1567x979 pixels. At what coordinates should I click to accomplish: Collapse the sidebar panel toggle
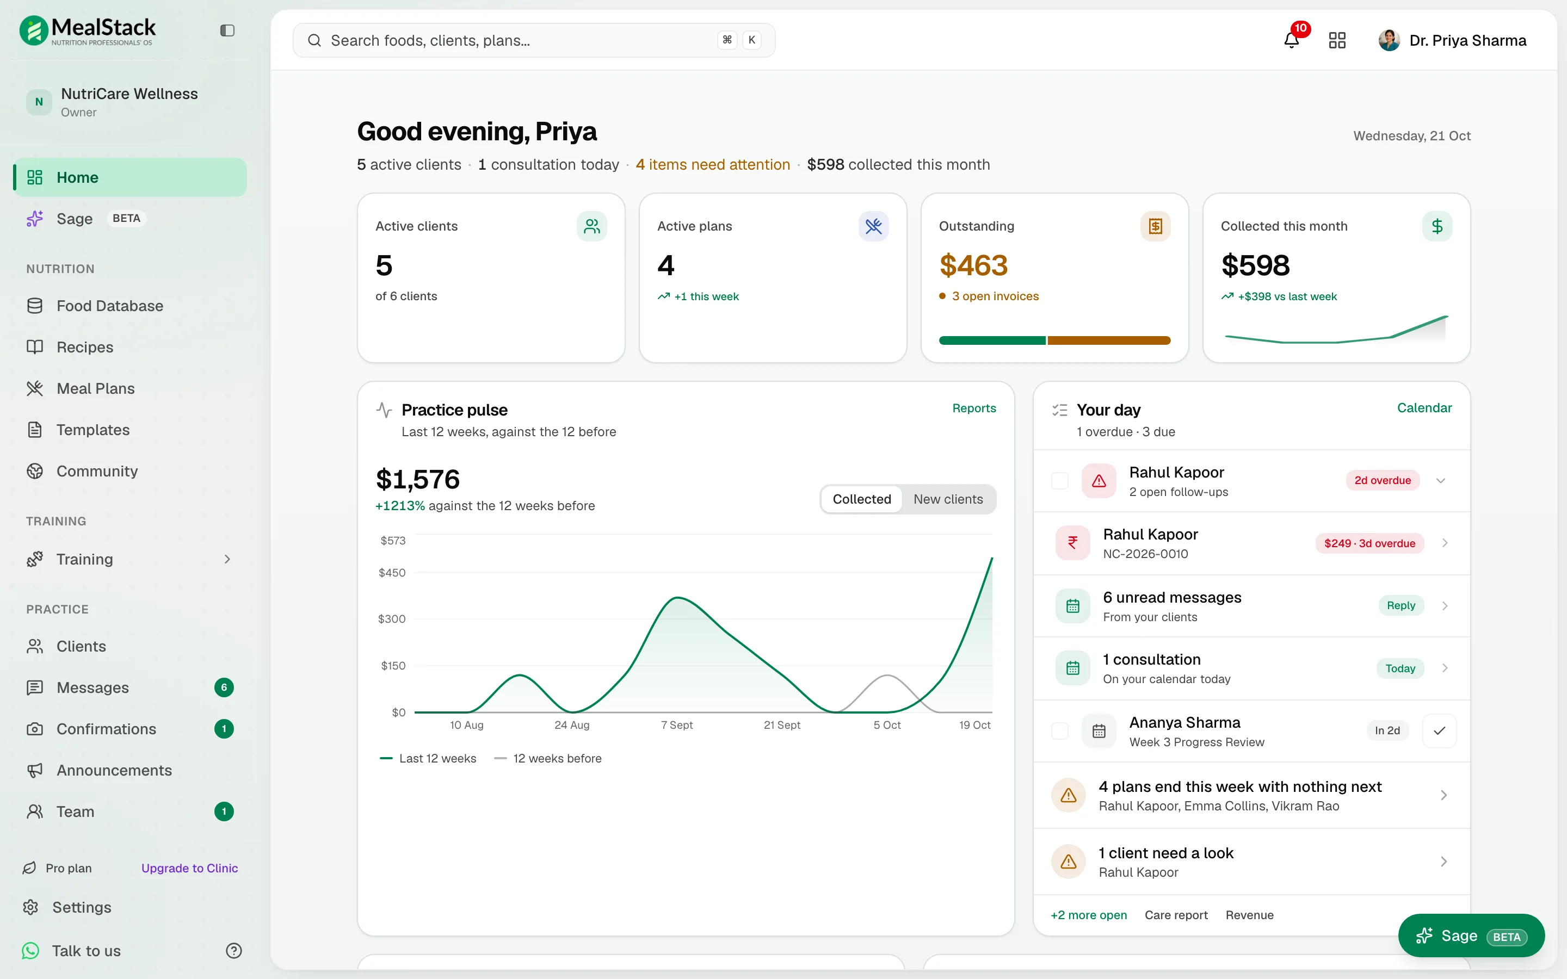[x=227, y=30]
